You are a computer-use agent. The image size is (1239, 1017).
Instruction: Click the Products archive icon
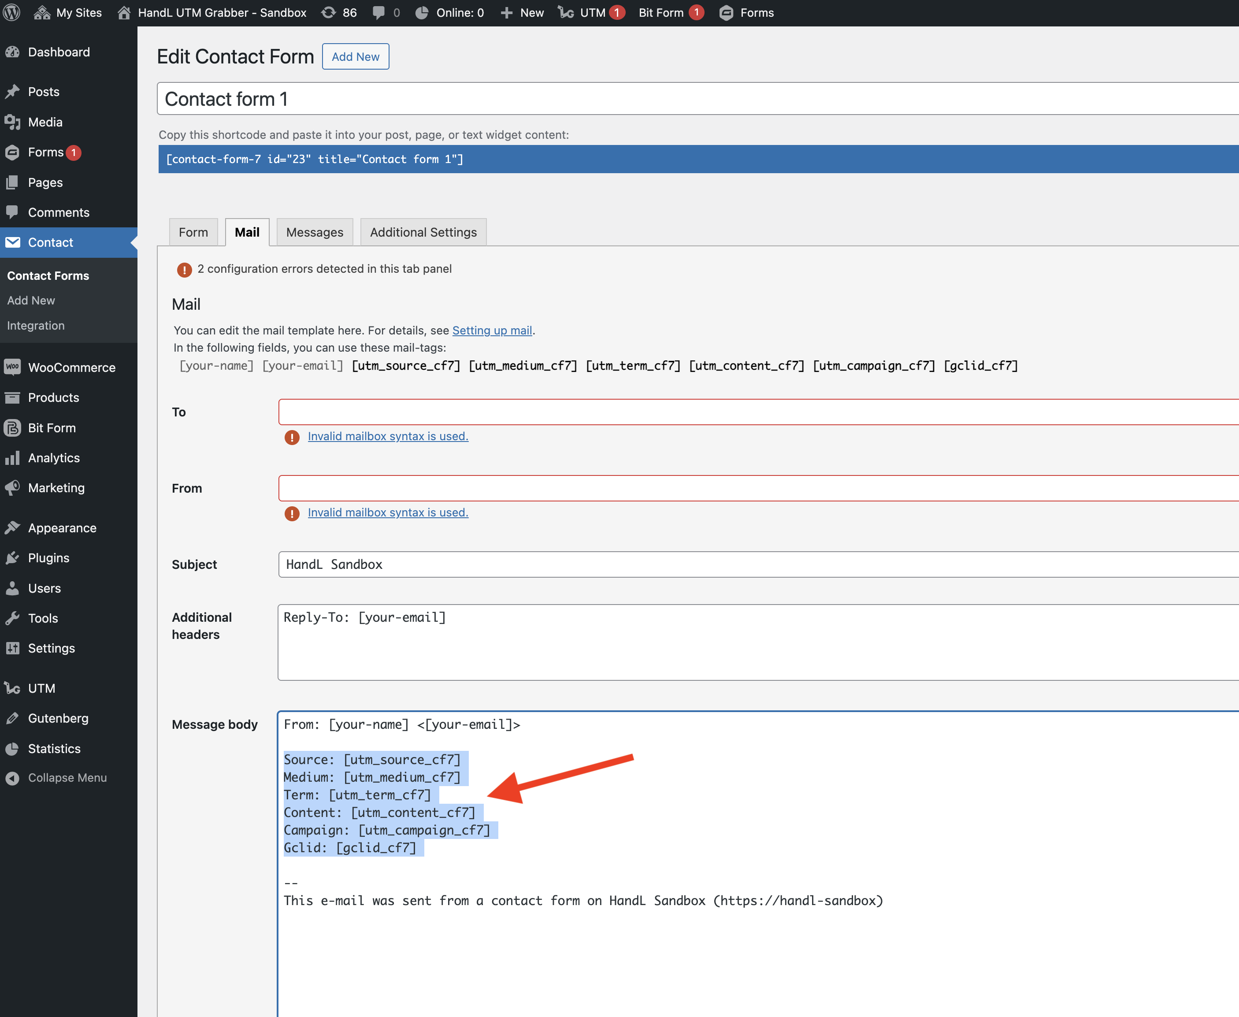(12, 397)
